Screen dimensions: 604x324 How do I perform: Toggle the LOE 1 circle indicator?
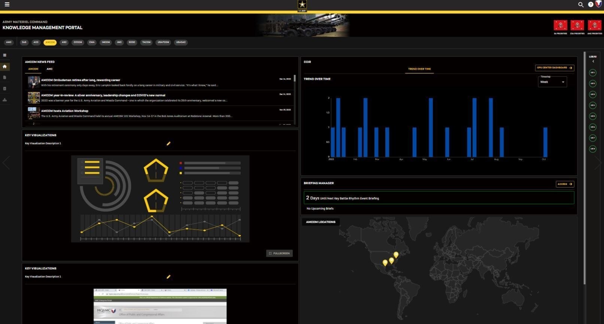point(592,73)
